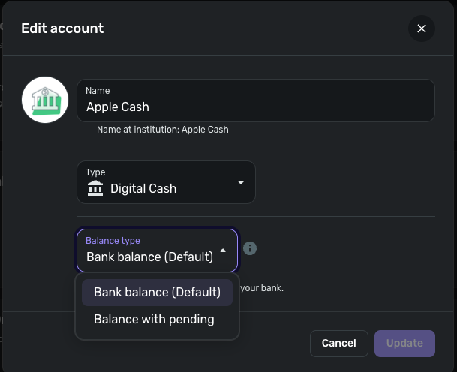Image resolution: width=457 pixels, height=372 pixels.
Task: Click the info icon beside Balance type
Action: 251,248
